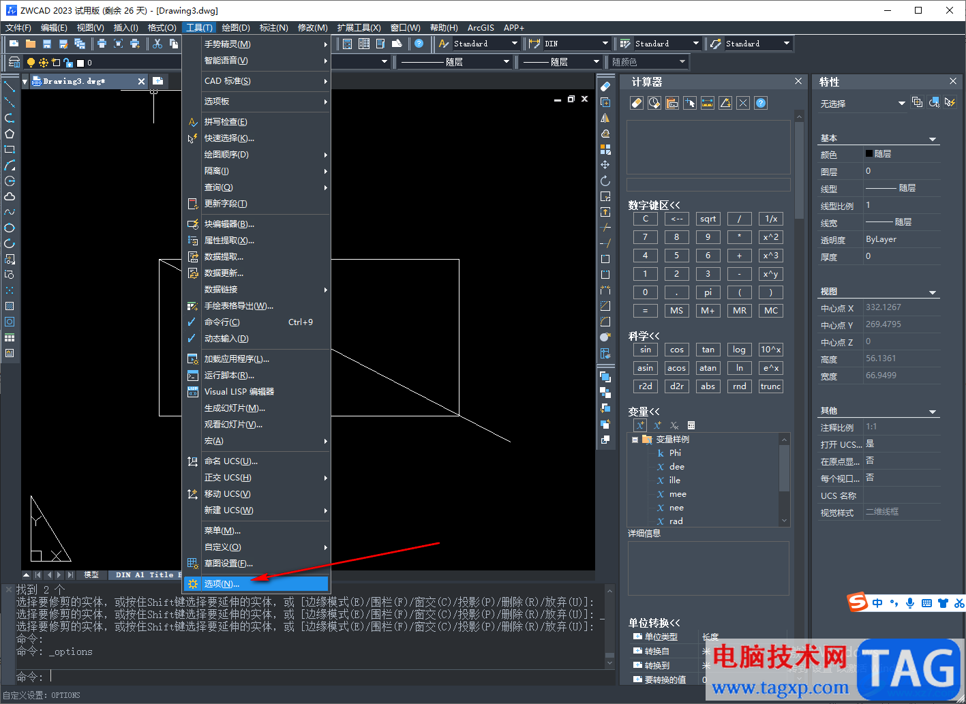
Task: Choose Visual LISP 编辑器 menu item
Action: [256, 392]
